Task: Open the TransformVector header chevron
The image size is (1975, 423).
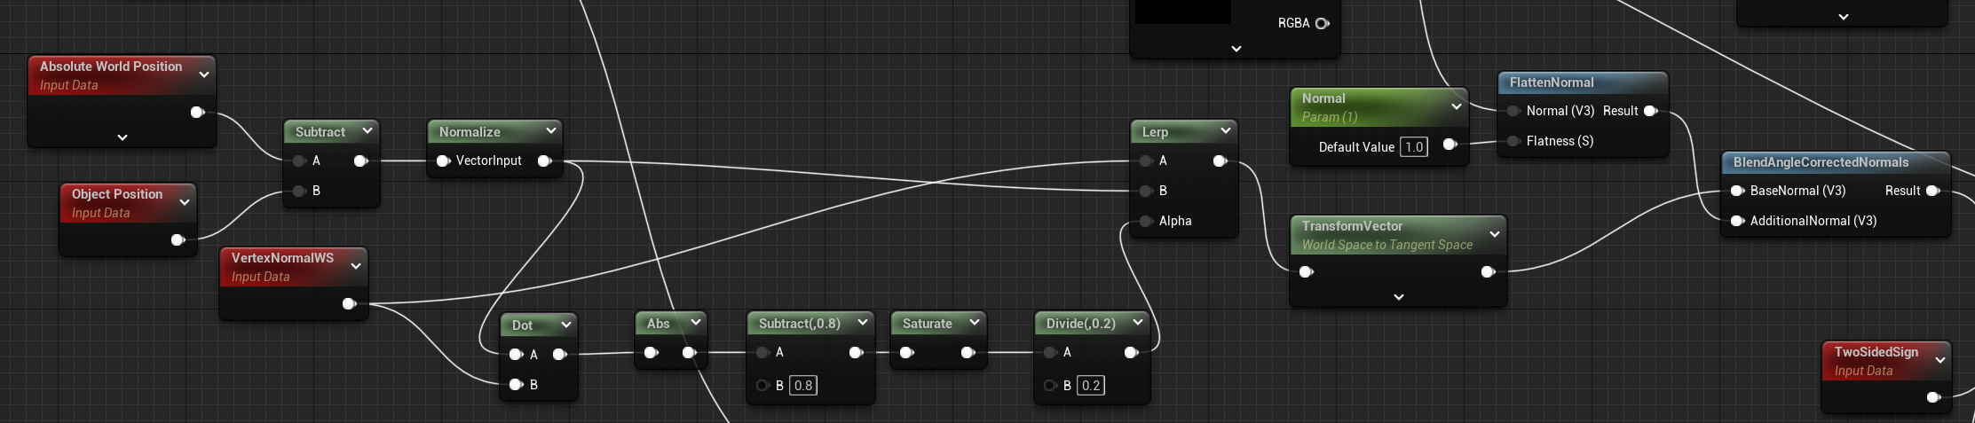Action: [x=1495, y=234]
